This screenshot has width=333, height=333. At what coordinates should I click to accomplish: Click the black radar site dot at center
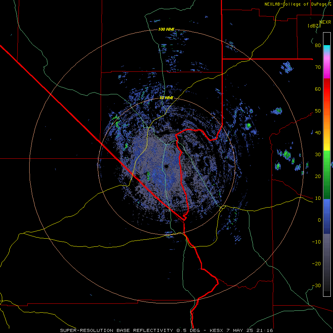pos(166,166)
